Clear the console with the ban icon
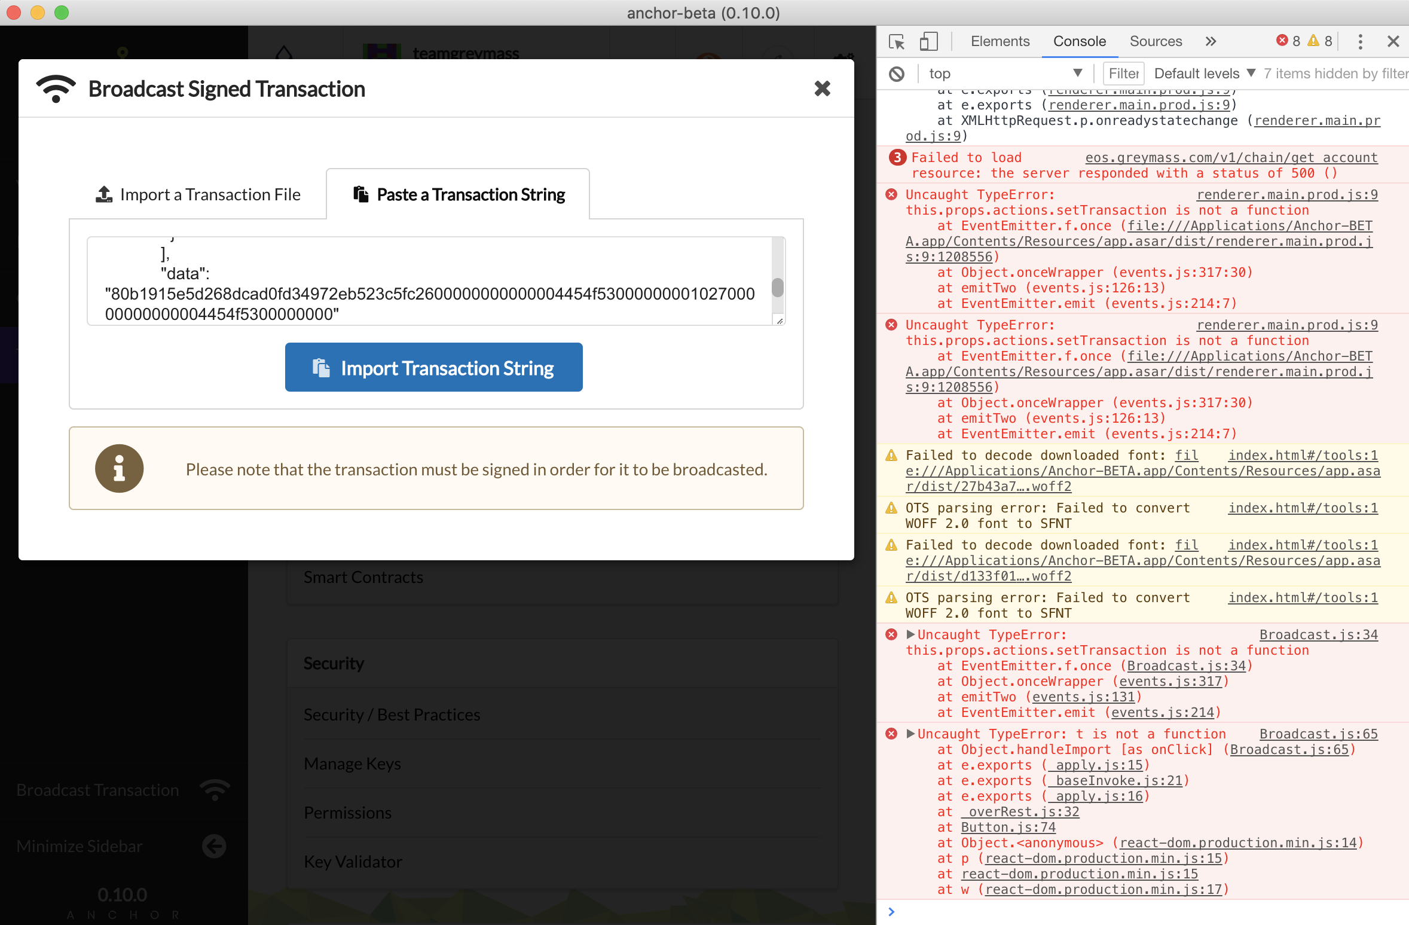This screenshot has height=925, width=1409. click(897, 74)
